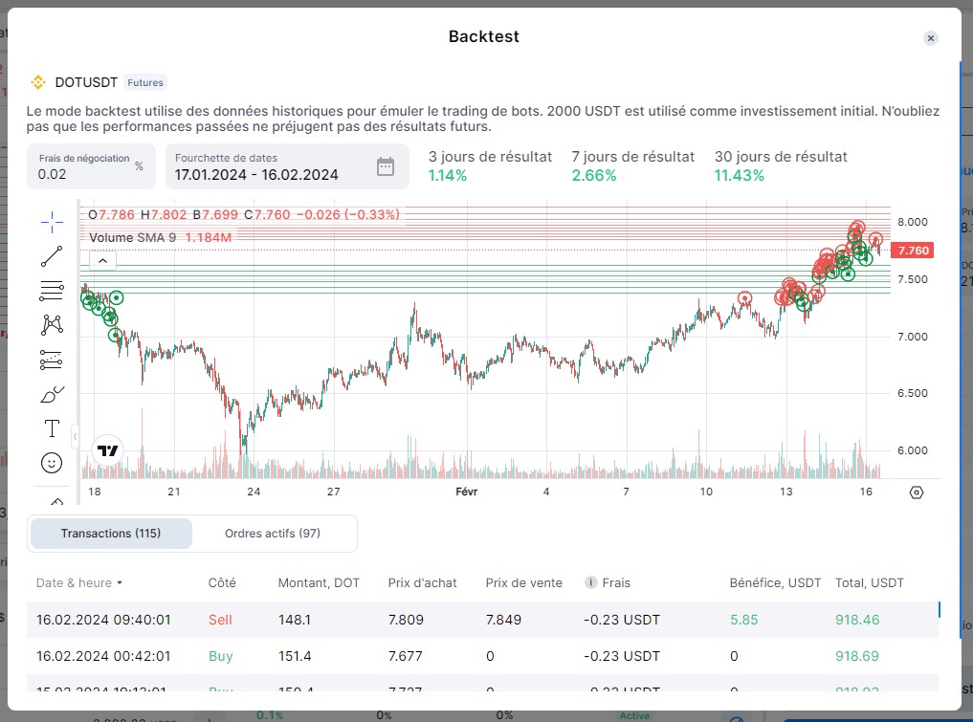Select the brush drawing tool
Viewport: 973px width, 722px height.
[x=52, y=394]
